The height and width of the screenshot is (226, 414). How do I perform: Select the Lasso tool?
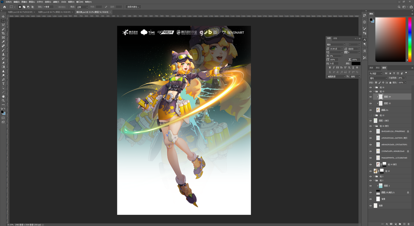coord(3,25)
